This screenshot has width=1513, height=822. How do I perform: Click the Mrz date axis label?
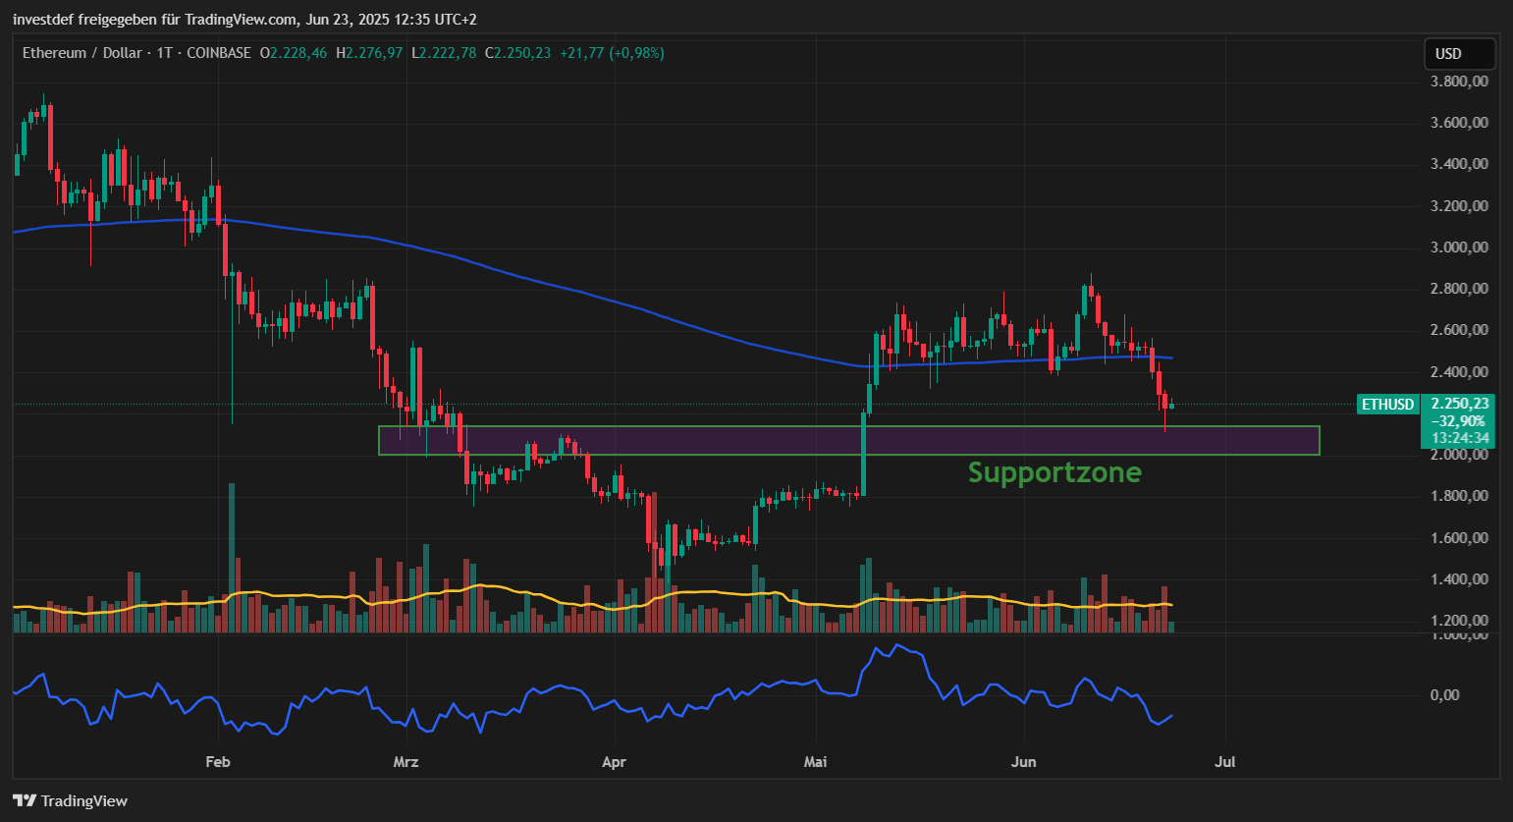(x=405, y=762)
